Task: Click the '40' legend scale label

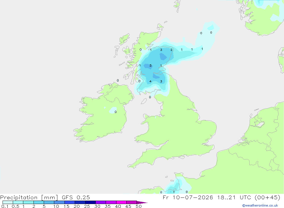Action: click(118, 206)
